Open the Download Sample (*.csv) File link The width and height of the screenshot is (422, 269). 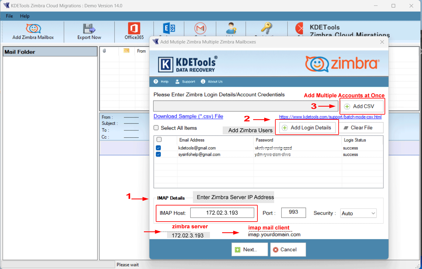coord(188,116)
